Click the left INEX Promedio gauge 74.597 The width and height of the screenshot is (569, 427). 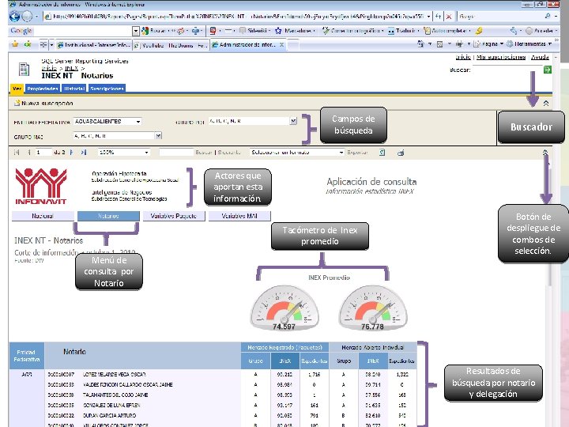coord(284,308)
